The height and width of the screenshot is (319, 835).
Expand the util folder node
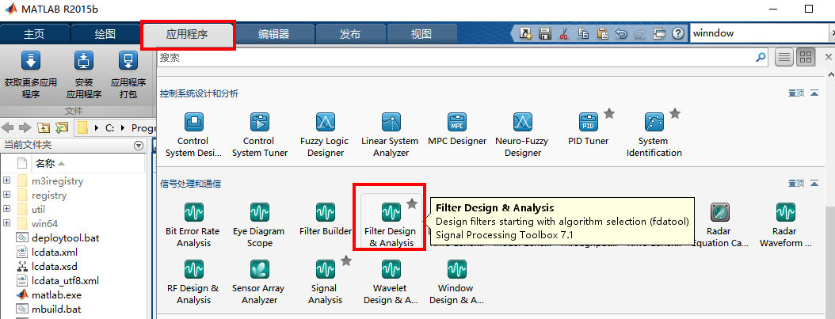coord(7,210)
